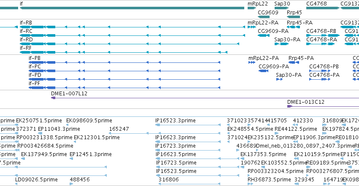Open the if-RD transcript
This screenshot has height=186, width=359.
(130, 44)
